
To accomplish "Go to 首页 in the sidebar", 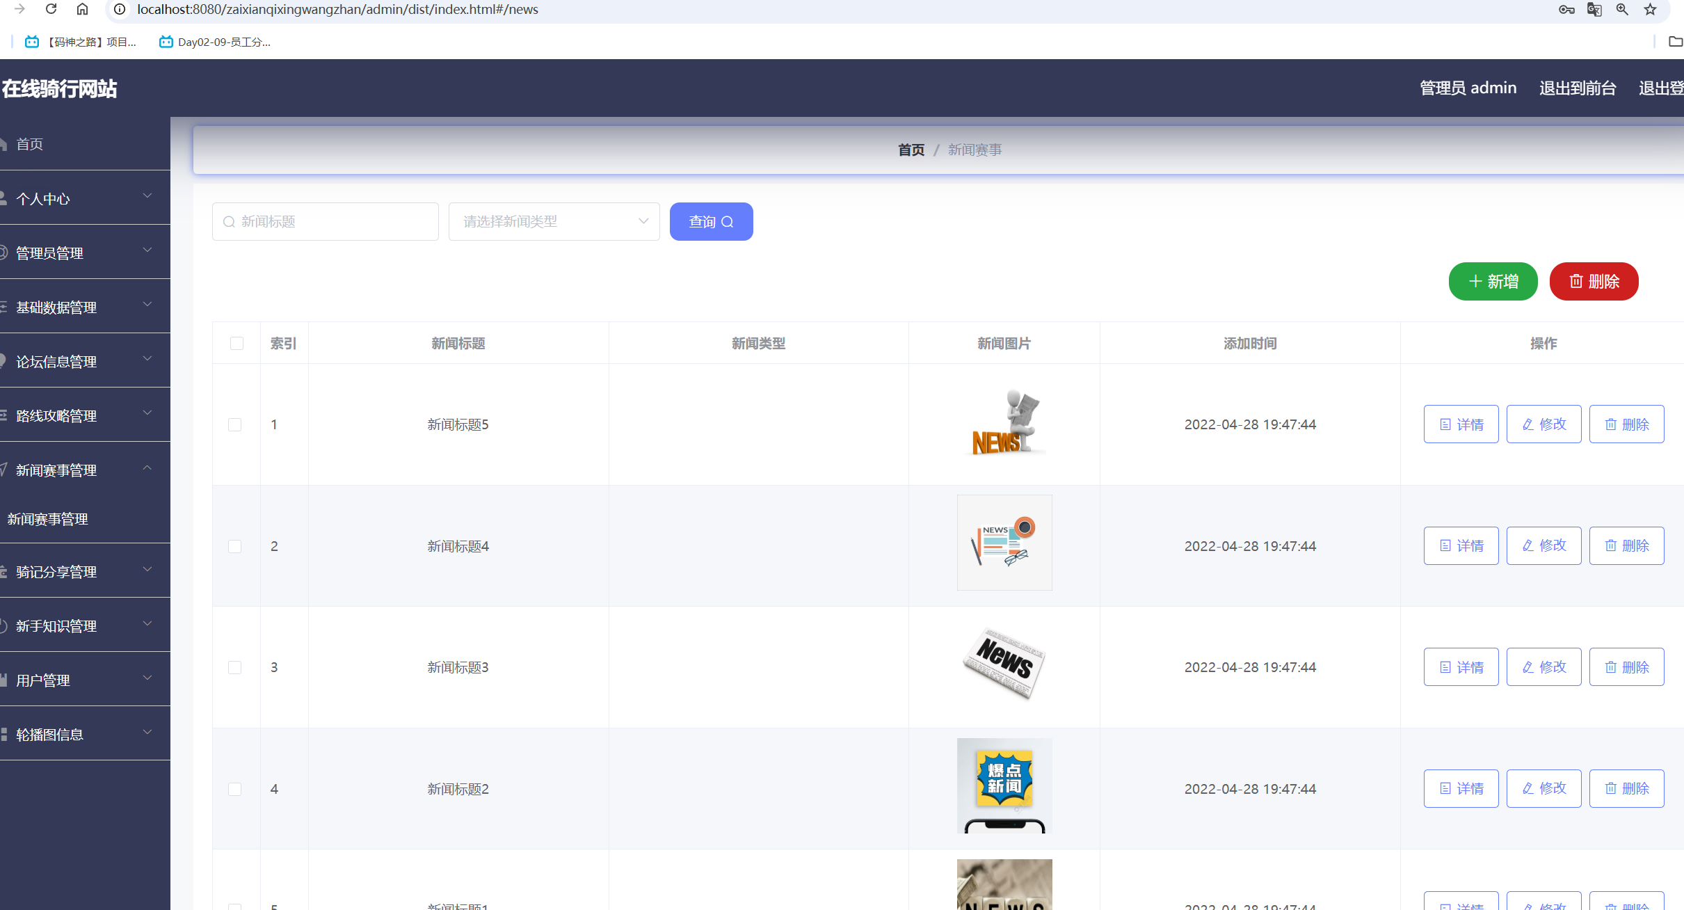I will click(x=30, y=144).
